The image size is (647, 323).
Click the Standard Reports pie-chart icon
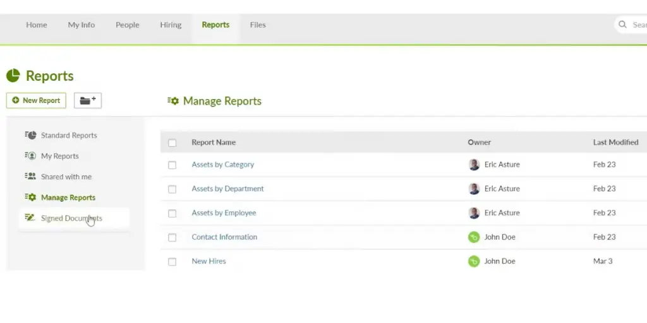tap(30, 135)
